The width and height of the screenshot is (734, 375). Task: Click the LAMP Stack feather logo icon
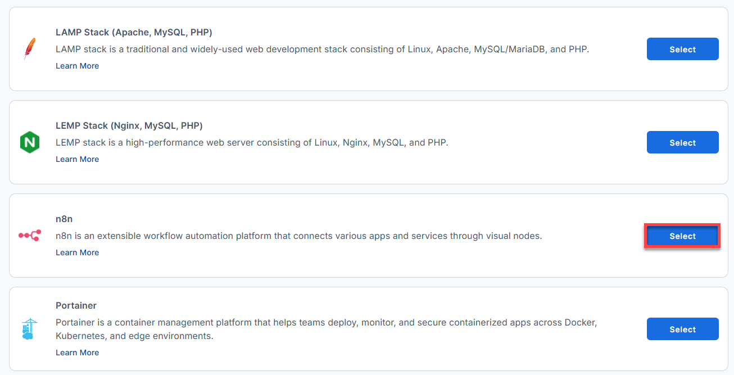(29, 49)
